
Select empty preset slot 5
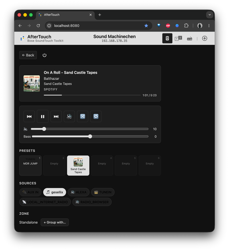coord(126,166)
